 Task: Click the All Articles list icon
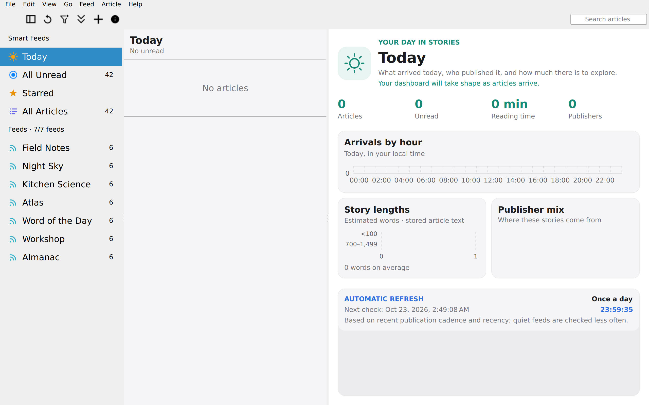point(13,111)
